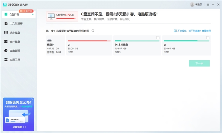
Task: Click the 基本盘, MBR text
Action: [x=54, y=52]
